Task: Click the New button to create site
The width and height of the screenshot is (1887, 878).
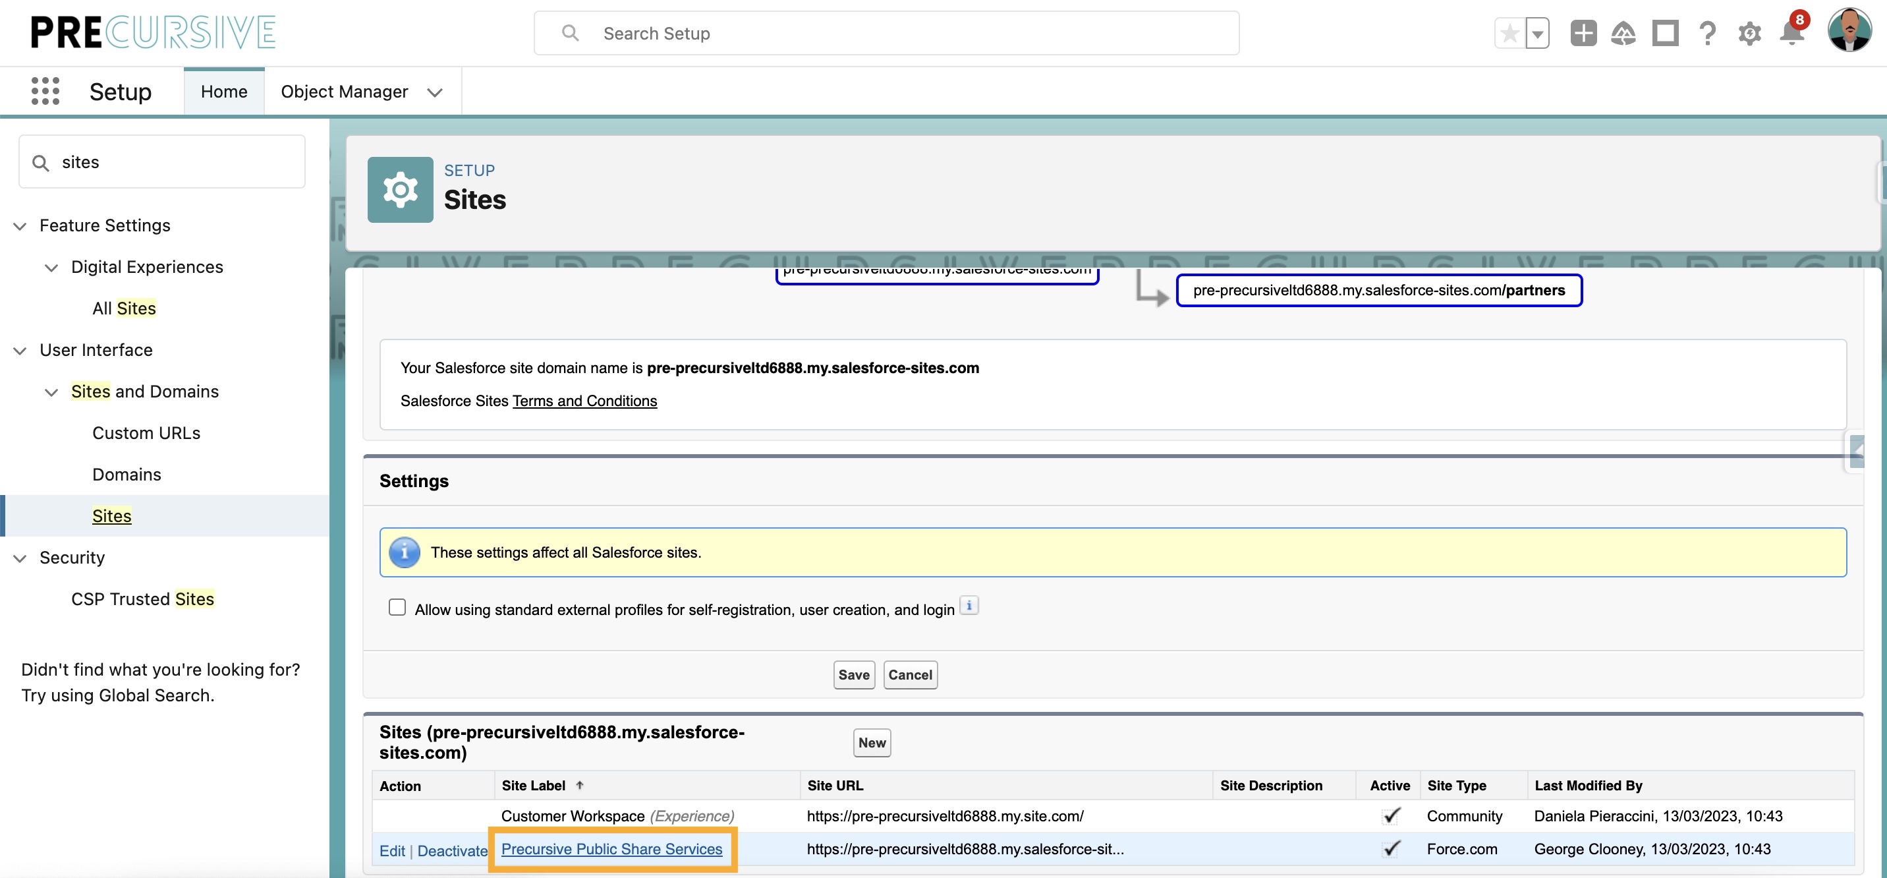Action: click(x=871, y=742)
